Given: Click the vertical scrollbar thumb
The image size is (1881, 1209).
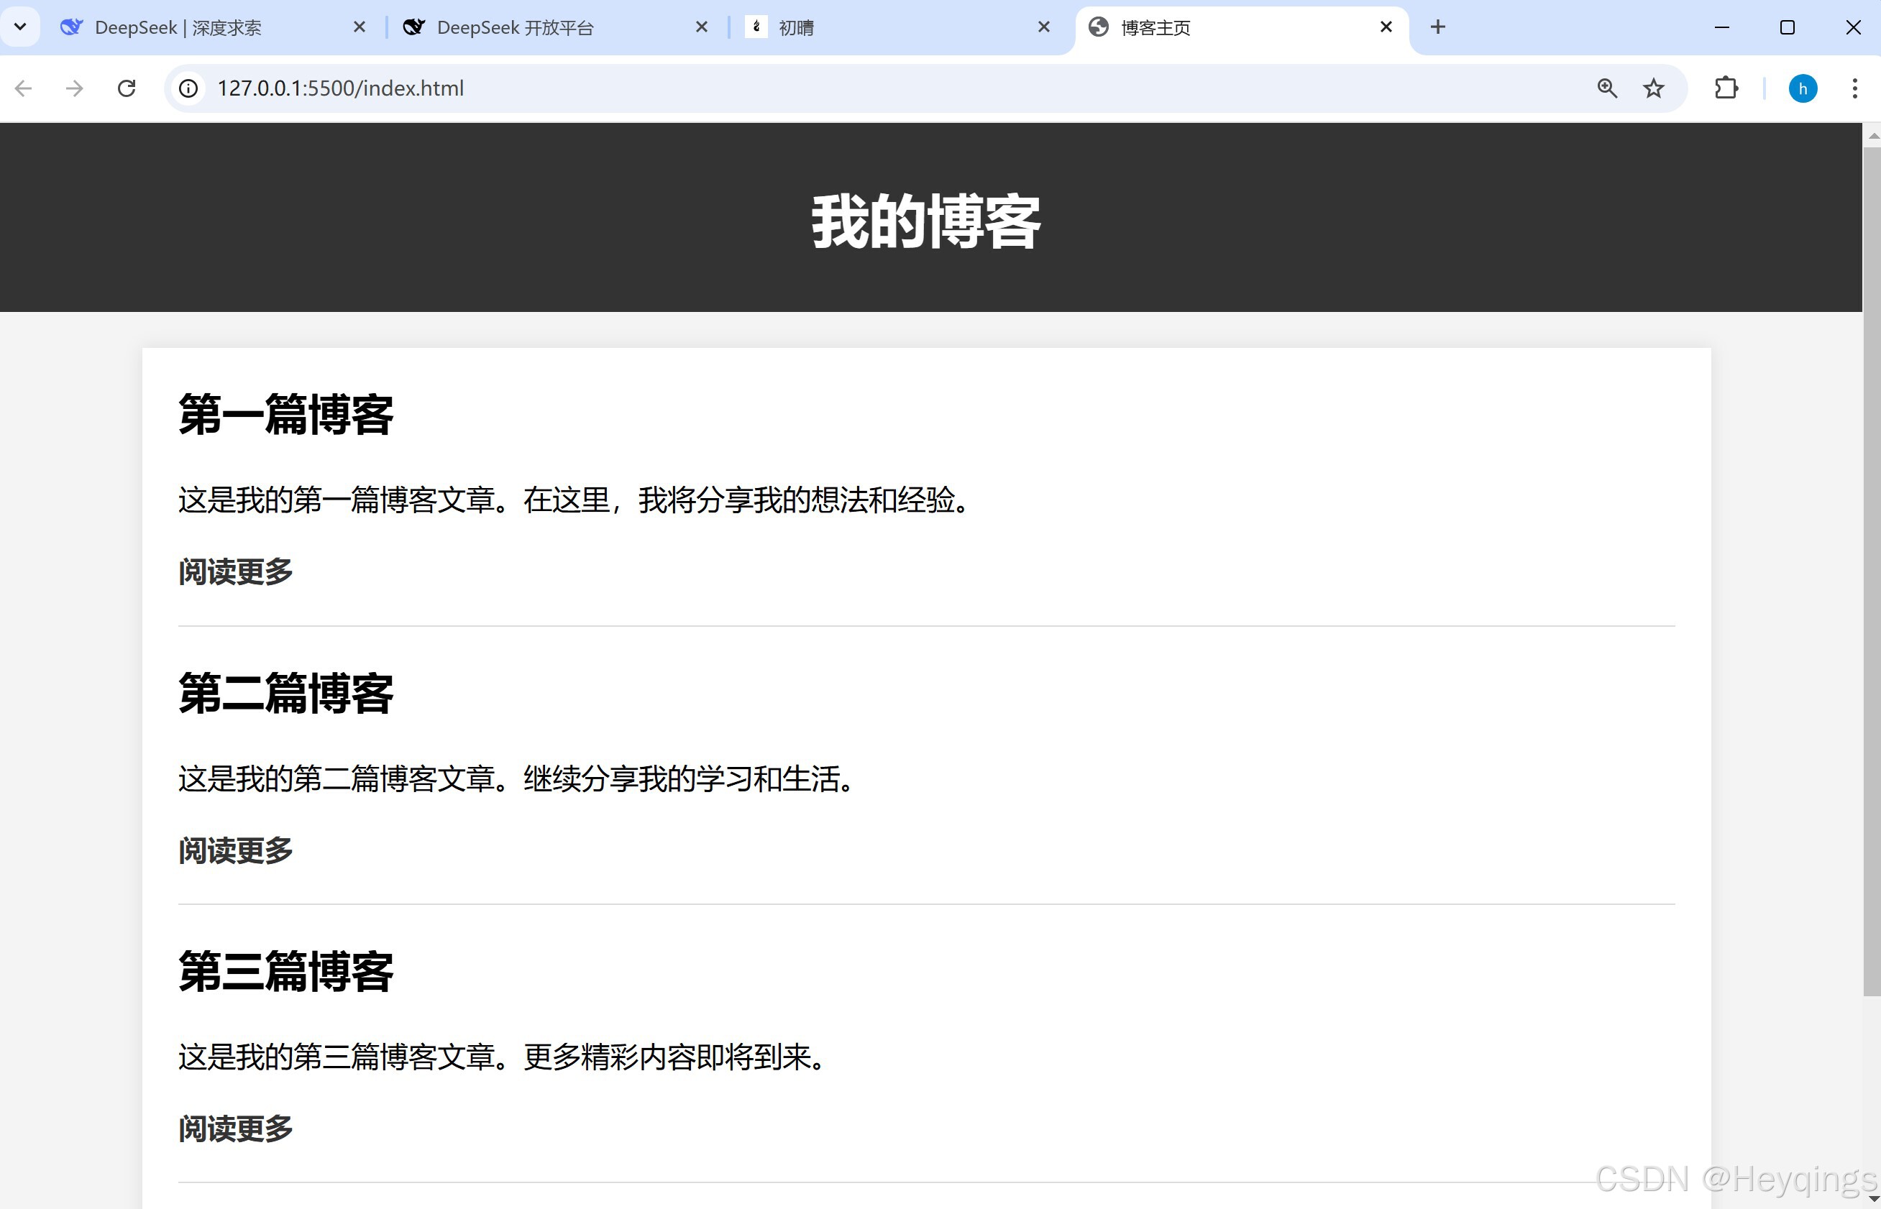Looking at the screenshot, I should (1872, 571).
